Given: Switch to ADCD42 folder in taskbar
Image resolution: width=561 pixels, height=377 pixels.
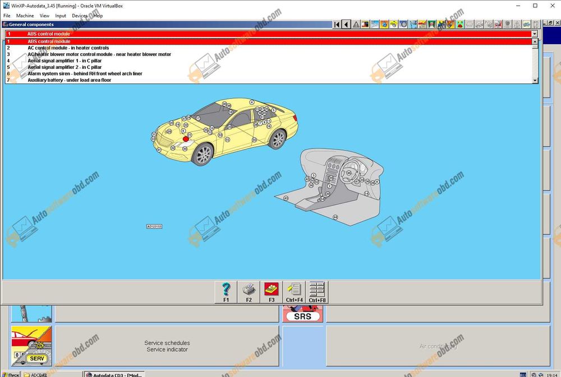Looking at the screenshot, I should (x=53, y=375).
